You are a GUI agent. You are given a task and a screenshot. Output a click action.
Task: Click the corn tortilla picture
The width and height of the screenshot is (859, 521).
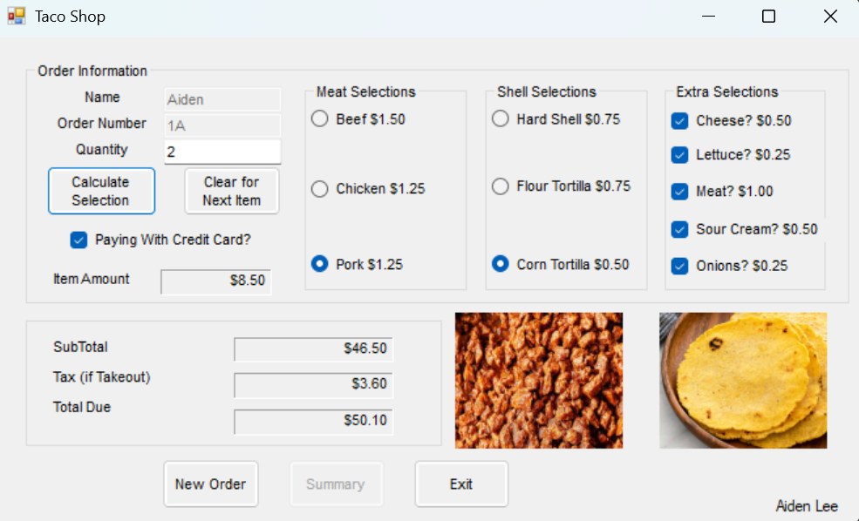pyautogui.click(x=743, y=380)
